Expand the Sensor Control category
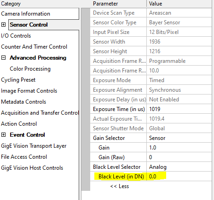Screen dimensions: 214x200 (3, 25)
